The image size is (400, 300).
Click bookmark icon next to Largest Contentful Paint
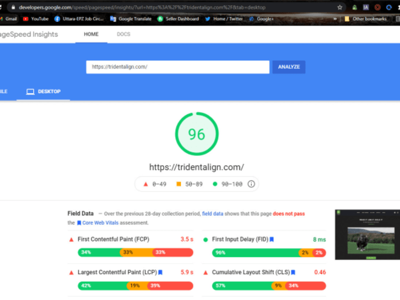160,272
